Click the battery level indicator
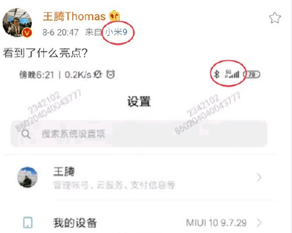 (252, 75)
